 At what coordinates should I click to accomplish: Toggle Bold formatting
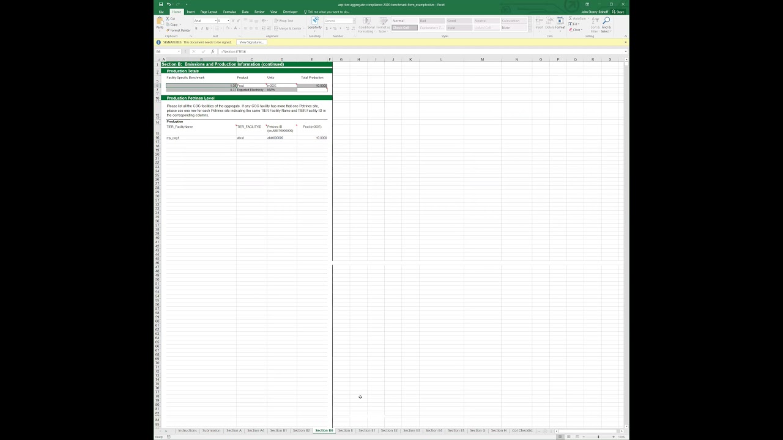click(x=196, y=28)
